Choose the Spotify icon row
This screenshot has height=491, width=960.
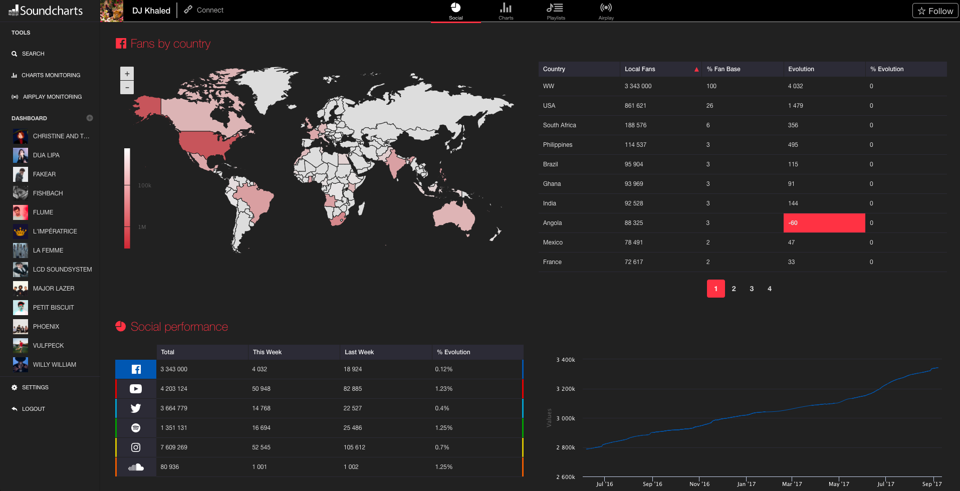tap(136, 428)
